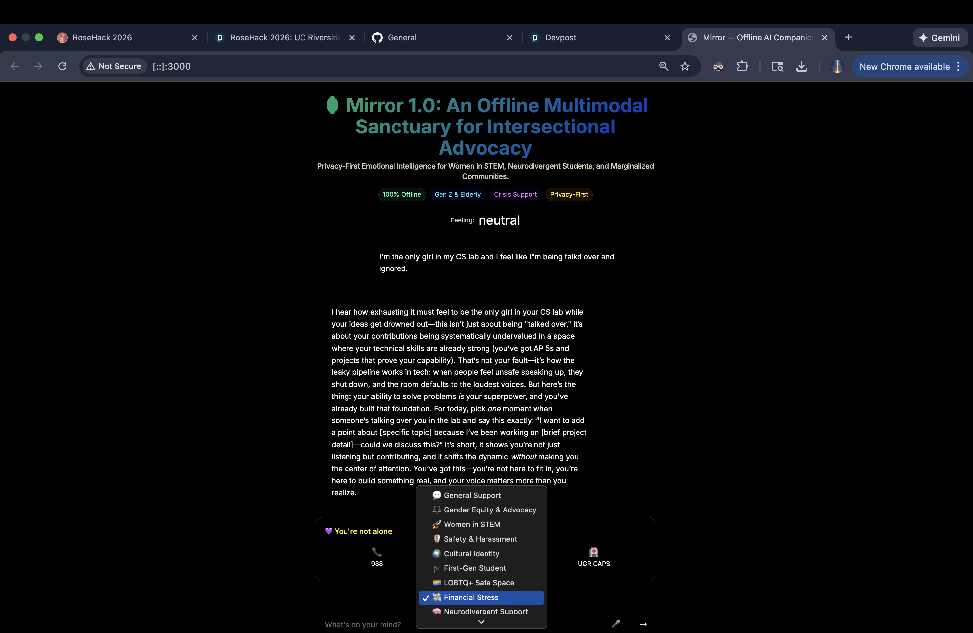Click the zoom magnifier in the address bar
The width and height of the screenshot is (973, 633).
pos(664,66)
